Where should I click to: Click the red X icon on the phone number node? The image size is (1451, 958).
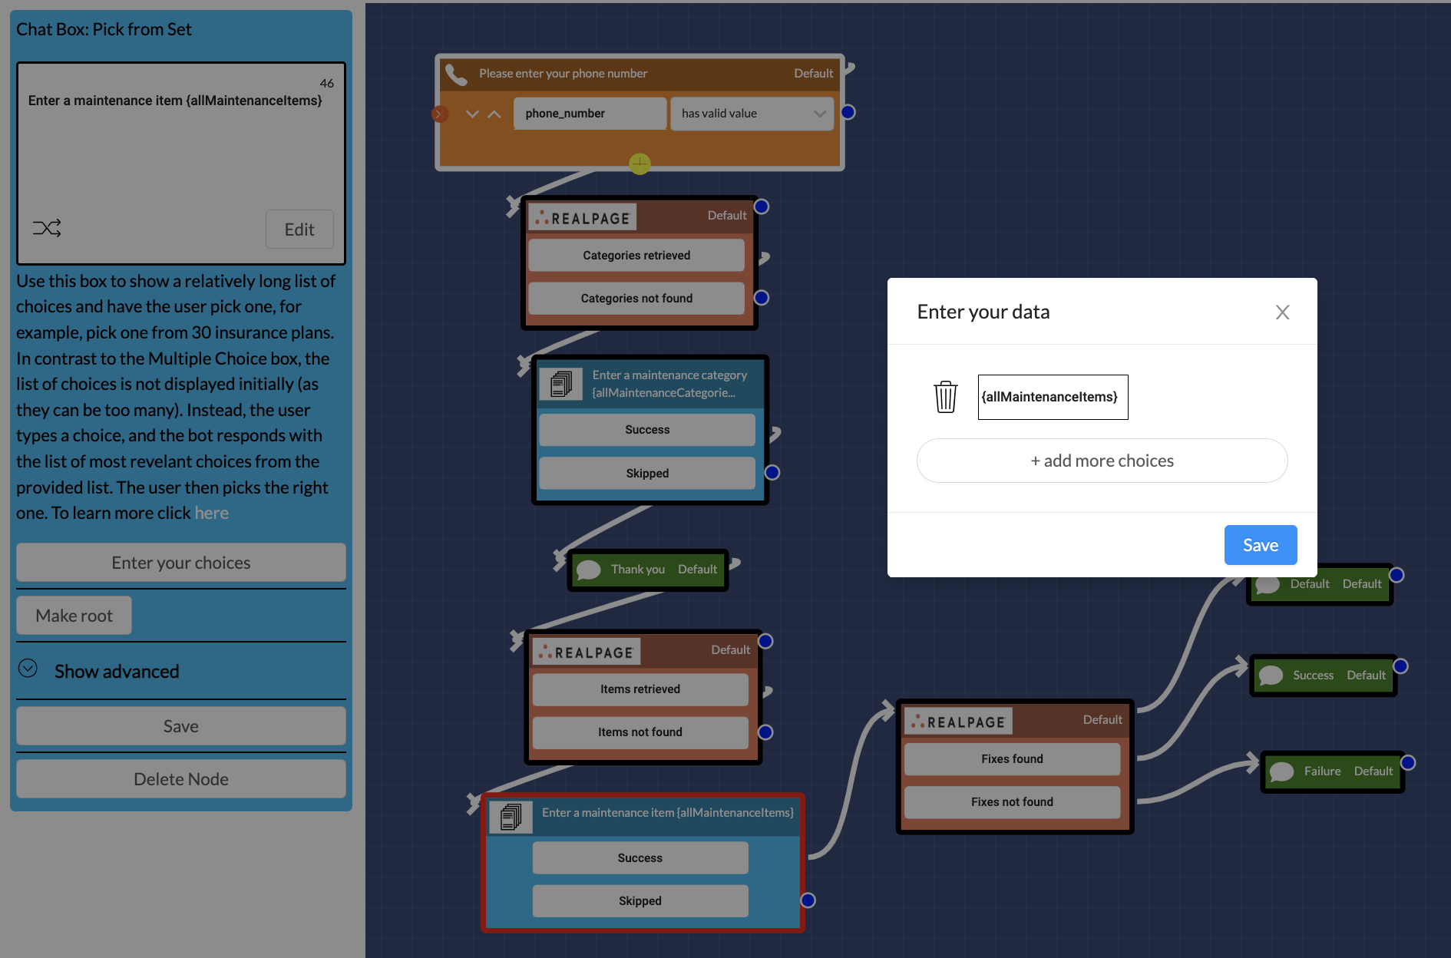point(440,114)
